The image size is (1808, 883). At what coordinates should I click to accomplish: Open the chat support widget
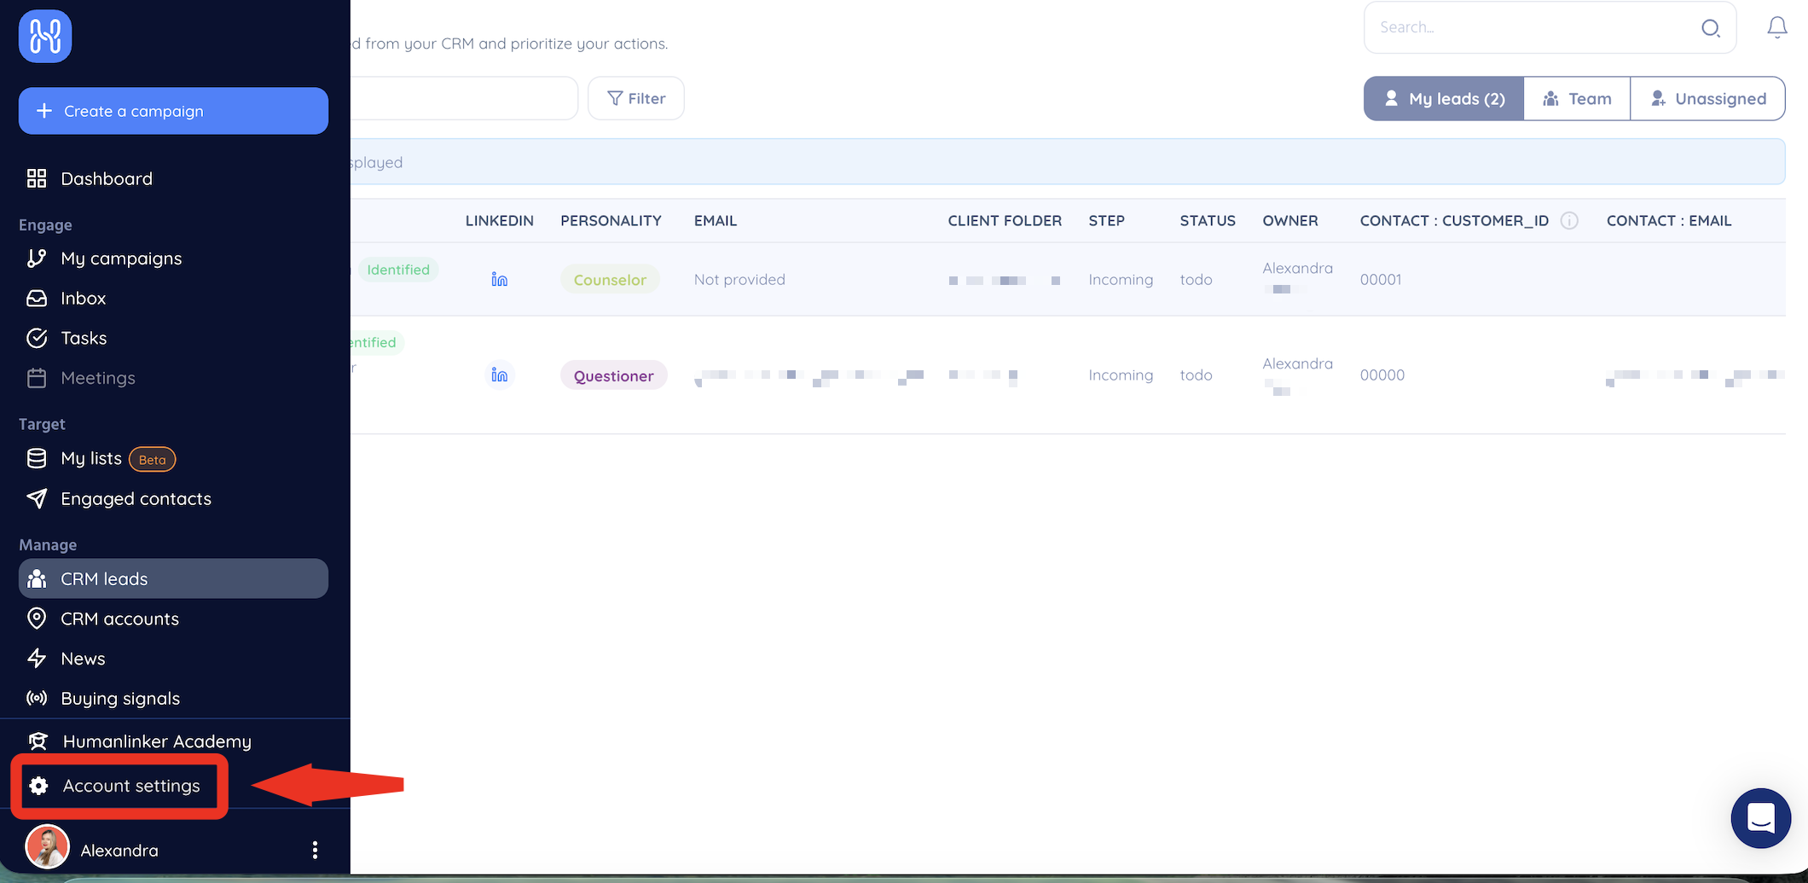[1760, 818]
